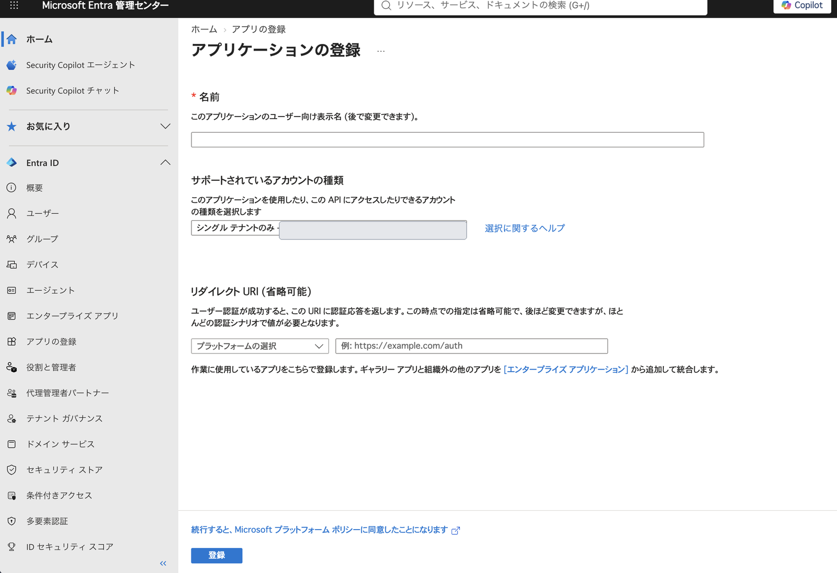Click ホーム in the breadcrumb

(204, 29)
